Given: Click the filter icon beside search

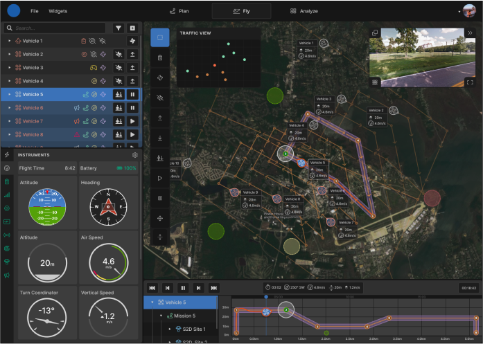Looking at the screenshot, I should click(x=118, y=28).
